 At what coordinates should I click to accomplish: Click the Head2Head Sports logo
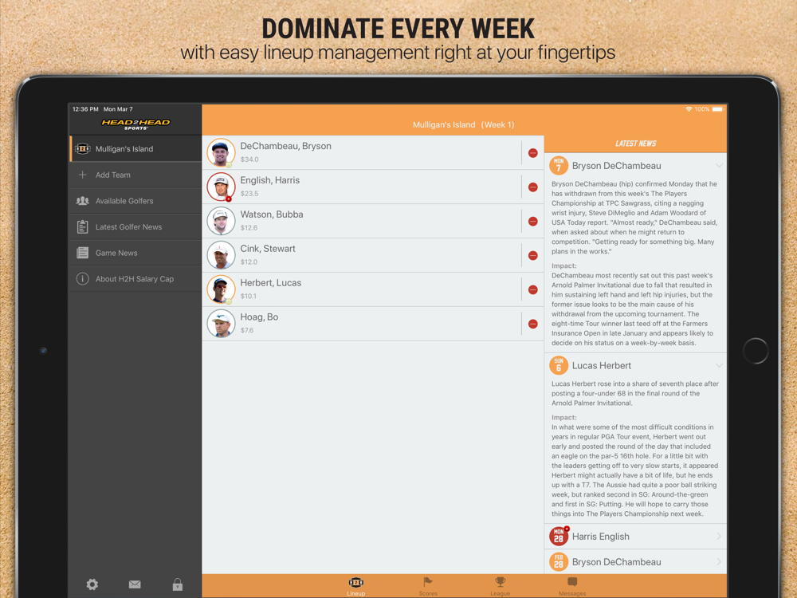tap(135, 124)
